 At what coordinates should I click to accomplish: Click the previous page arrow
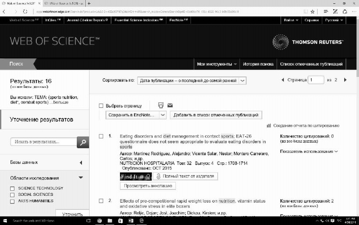(283, 80)
